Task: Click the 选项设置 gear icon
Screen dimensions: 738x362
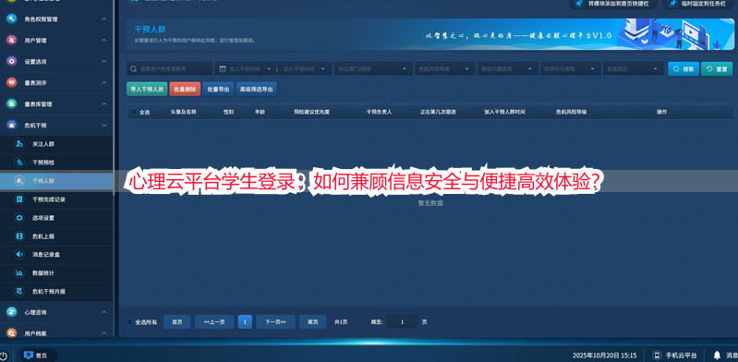Action: pos(19,218)
